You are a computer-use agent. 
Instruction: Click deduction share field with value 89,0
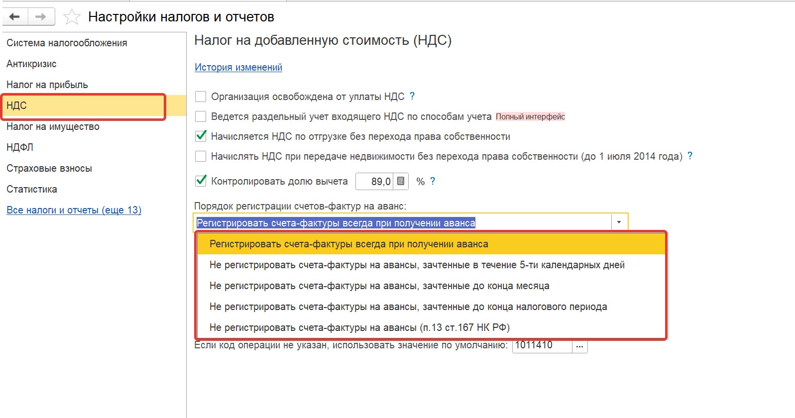[374, 181]
